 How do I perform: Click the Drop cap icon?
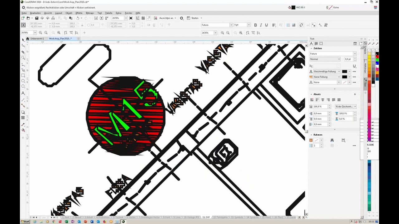pos(294,25)
